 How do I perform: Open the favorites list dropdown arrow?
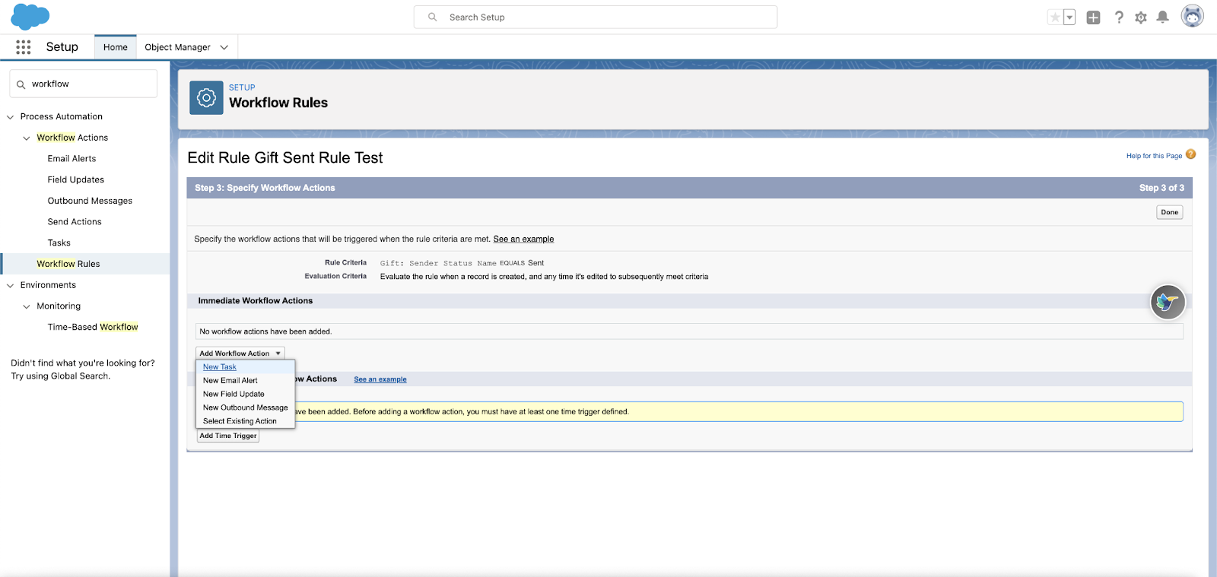(x=1069, y=17)
